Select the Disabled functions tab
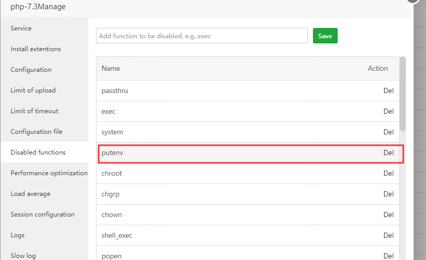 (x=38, y=152)
